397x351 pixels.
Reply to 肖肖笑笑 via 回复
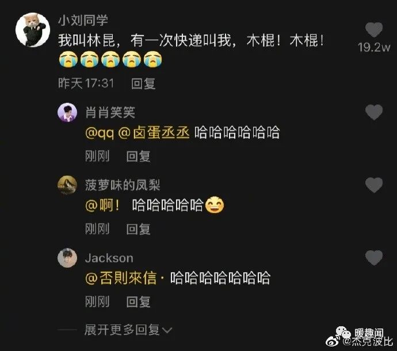(x=138, y=156)
